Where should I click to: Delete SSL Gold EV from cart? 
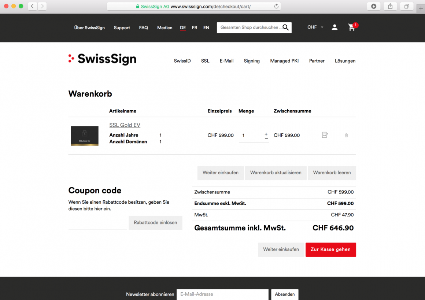coord(346,135)
